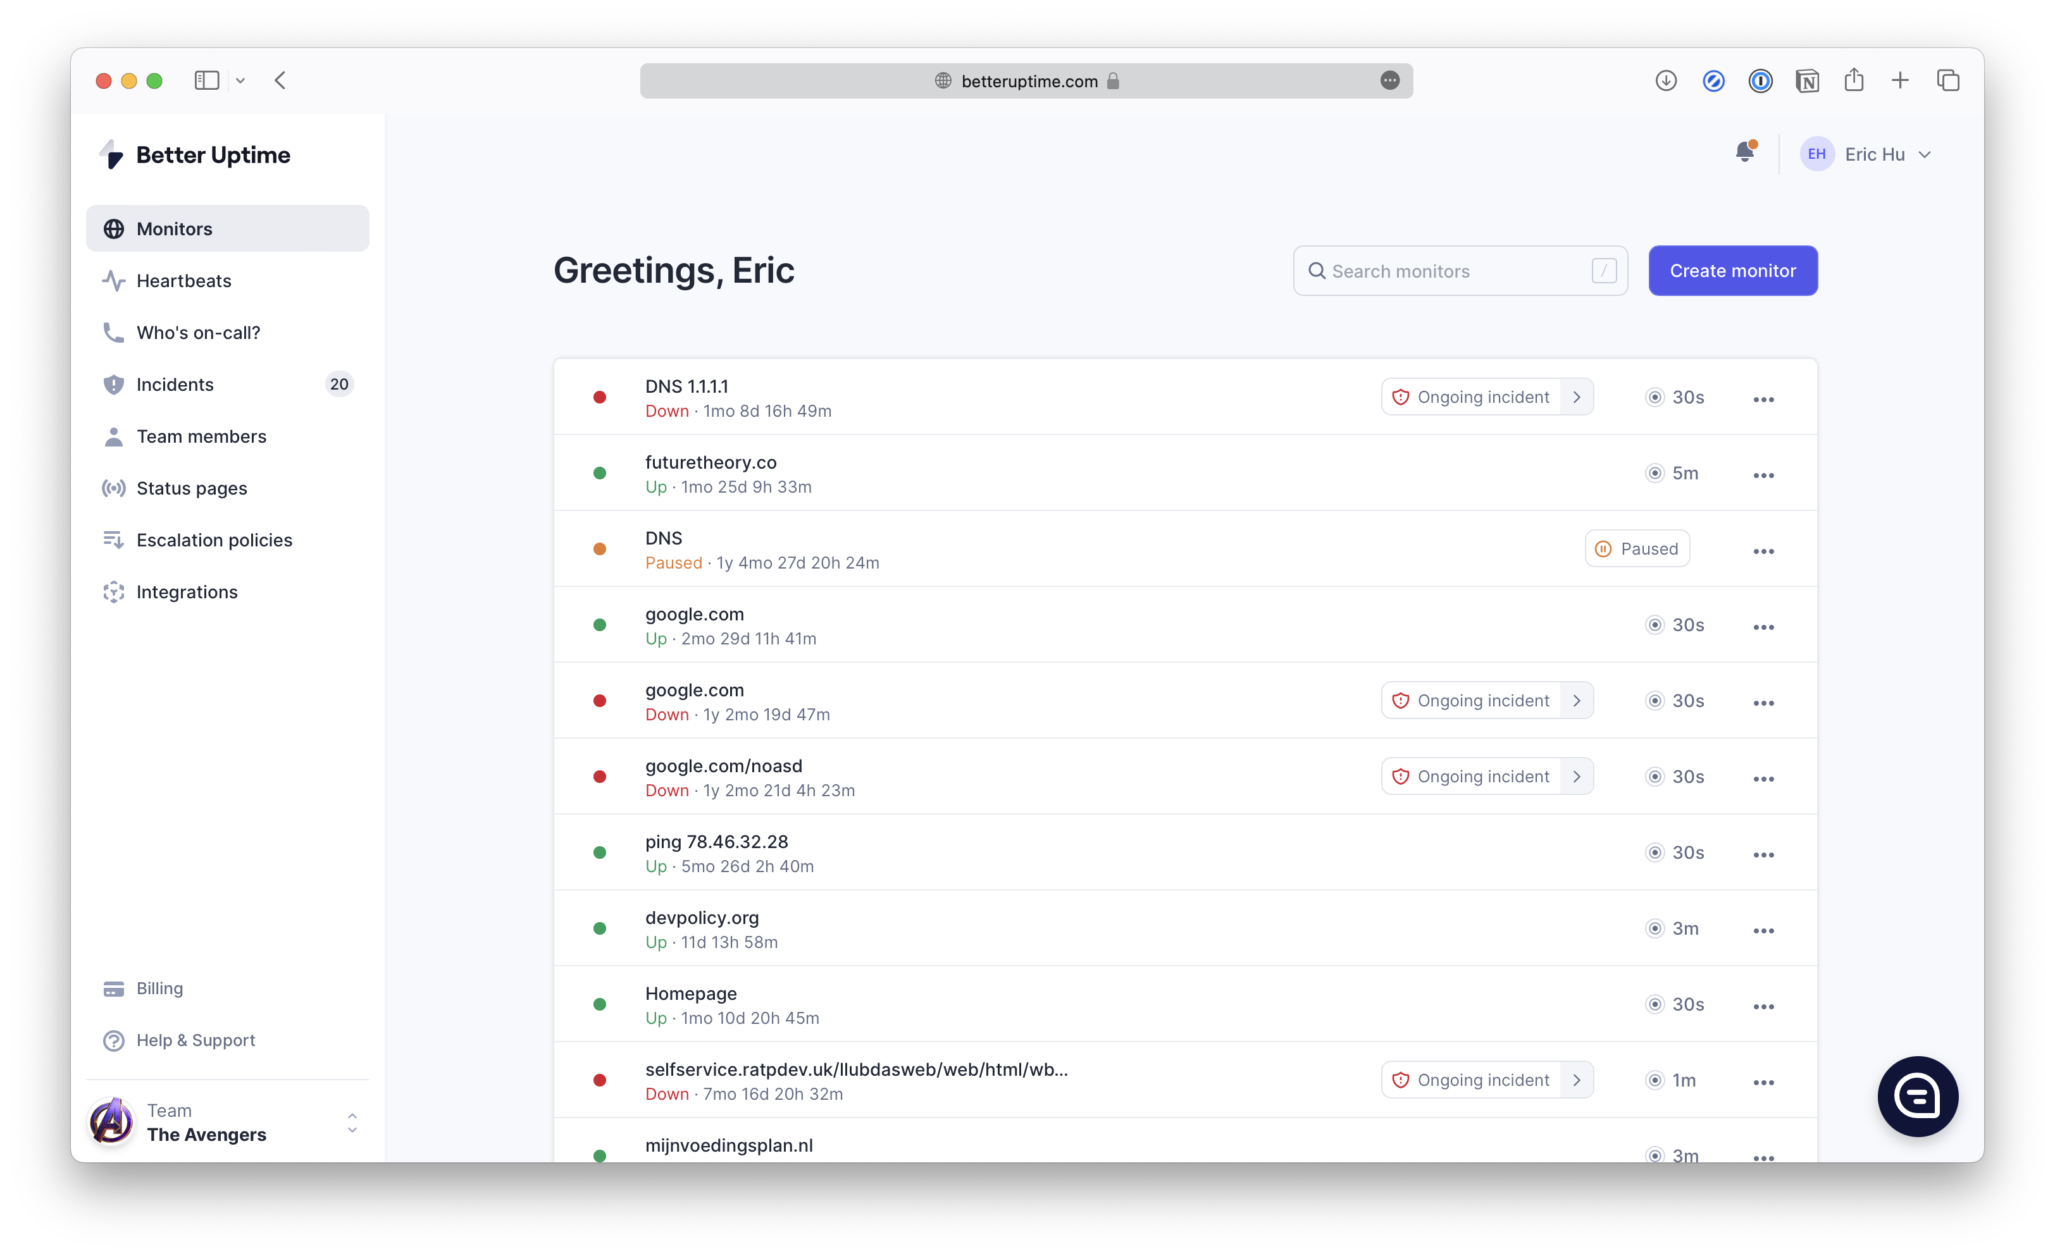The width and height of the screenshot is (2055, 1256).
Task: Expand the google.com ongoing incident details
Action: pyautogui.click(x=1577, y=701)
